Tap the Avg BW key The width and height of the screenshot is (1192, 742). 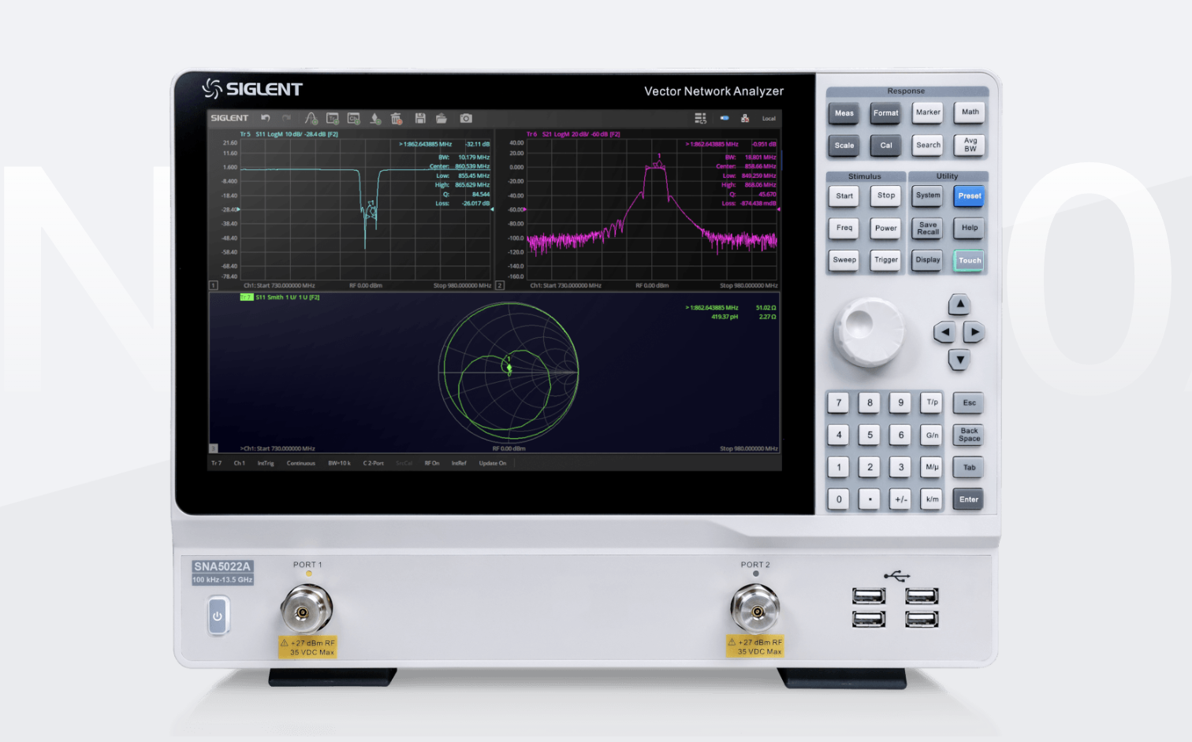click(x=970, y=145)
